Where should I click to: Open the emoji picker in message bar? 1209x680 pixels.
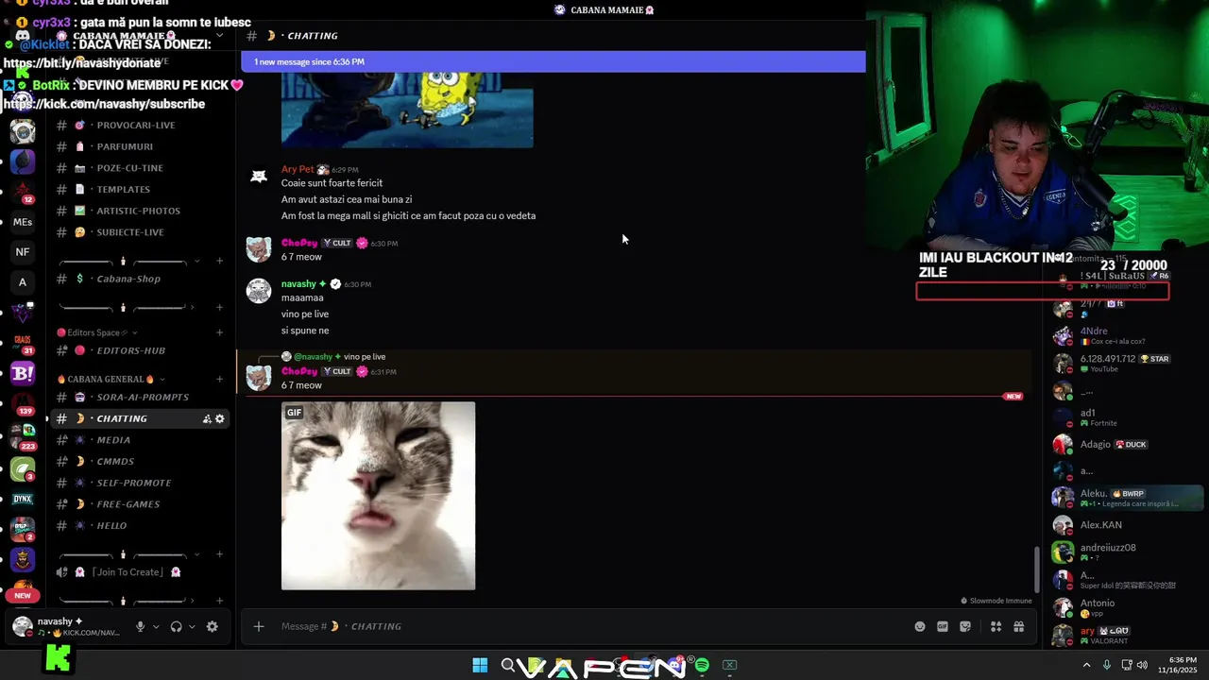coord(920,626)
